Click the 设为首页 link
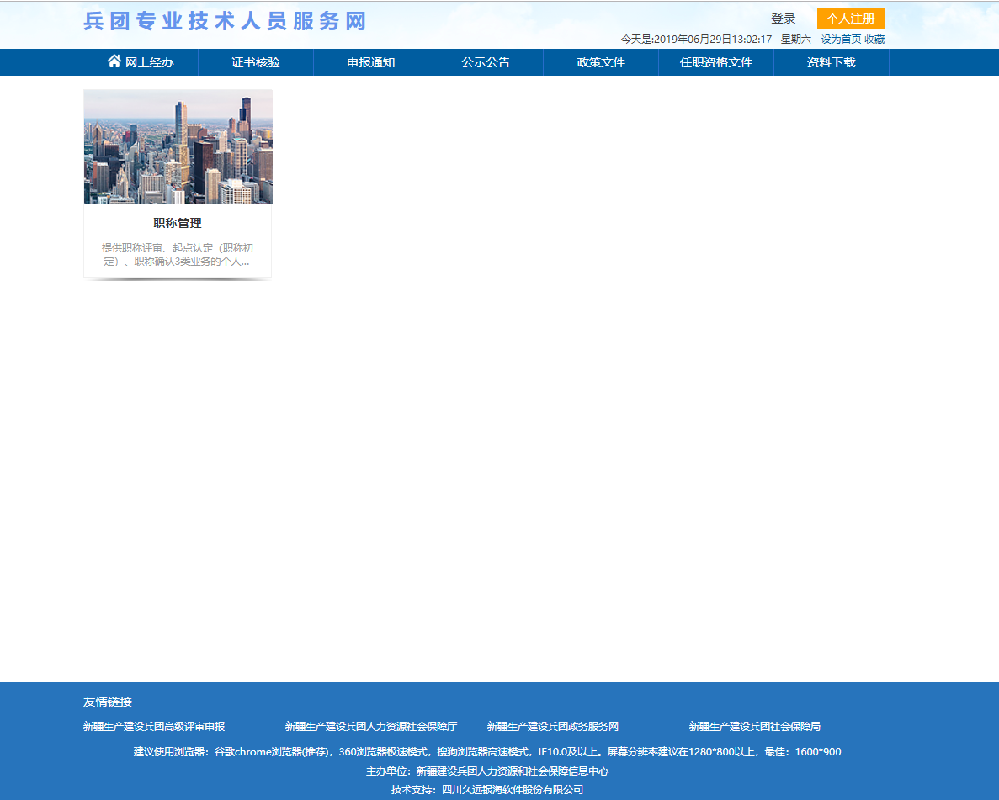 [841, 40]
